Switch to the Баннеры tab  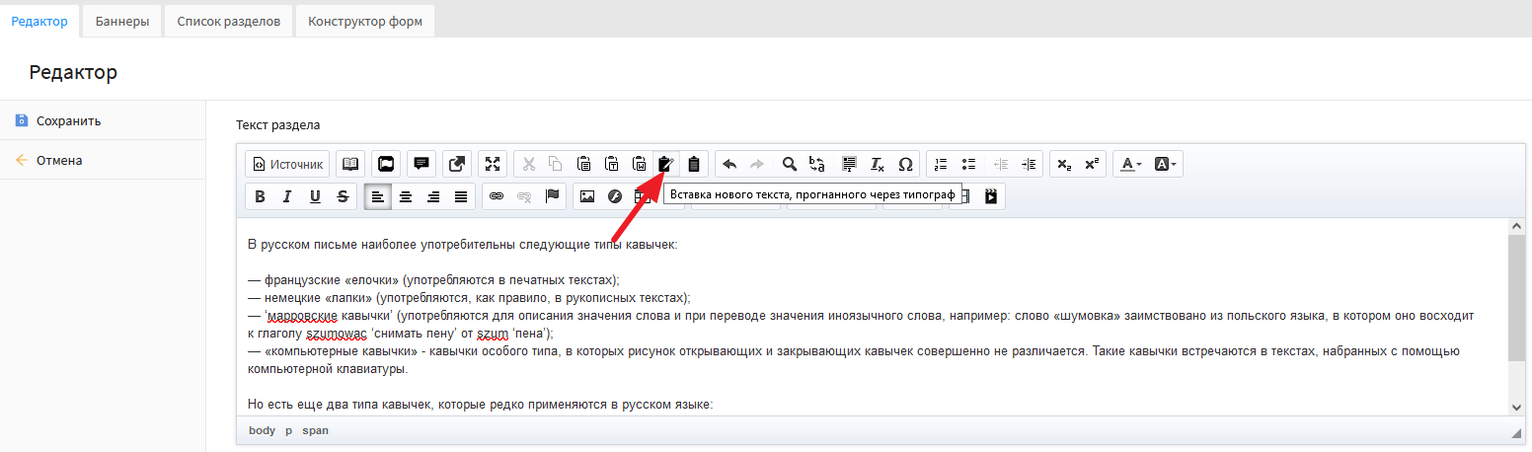coord(122,21)
